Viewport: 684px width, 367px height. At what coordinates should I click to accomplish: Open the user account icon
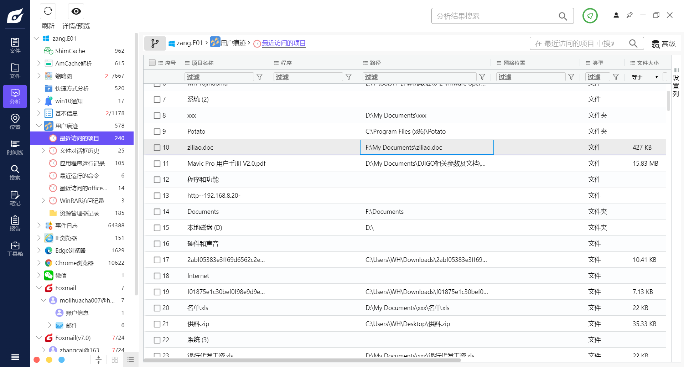pyautogui.click(x=616, y=15)
